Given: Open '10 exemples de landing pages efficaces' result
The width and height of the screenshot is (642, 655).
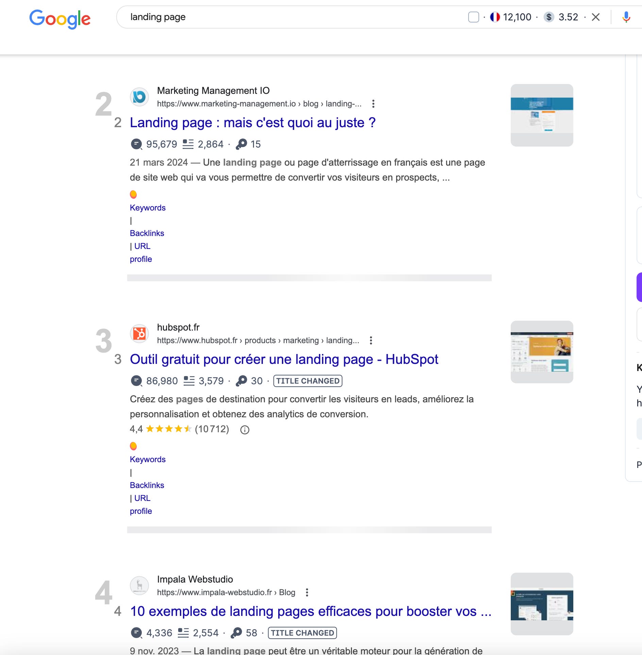Looking at the screenshot, I should pos(311,611).
